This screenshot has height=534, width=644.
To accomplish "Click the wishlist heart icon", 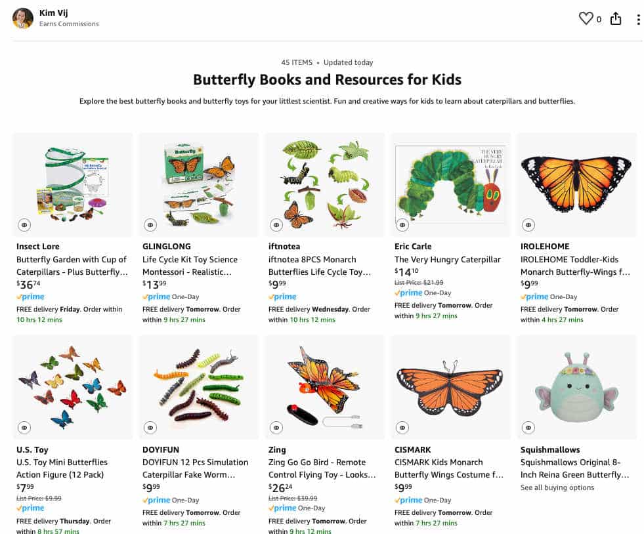I will (586, 19).
